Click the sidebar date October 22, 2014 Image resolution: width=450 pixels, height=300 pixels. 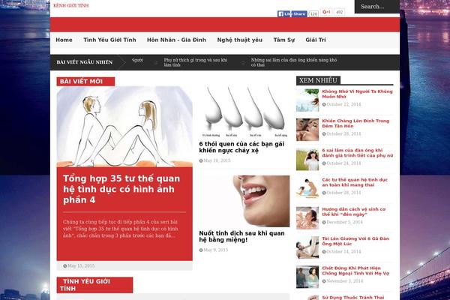coord(343,104)
